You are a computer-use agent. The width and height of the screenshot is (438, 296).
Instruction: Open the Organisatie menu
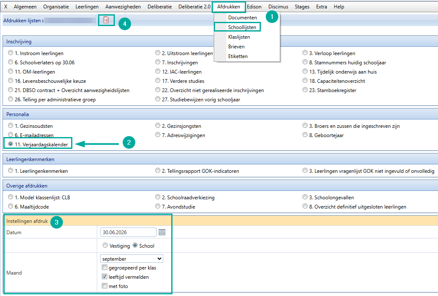(56, 7)
